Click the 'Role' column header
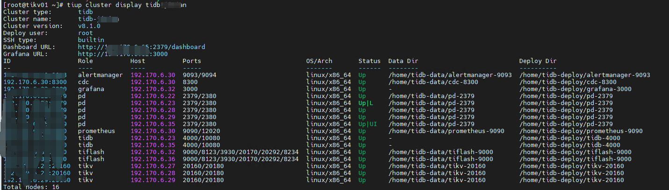Image resolution: width=669 pixels, height=190 pixels. tap(85, 61)
